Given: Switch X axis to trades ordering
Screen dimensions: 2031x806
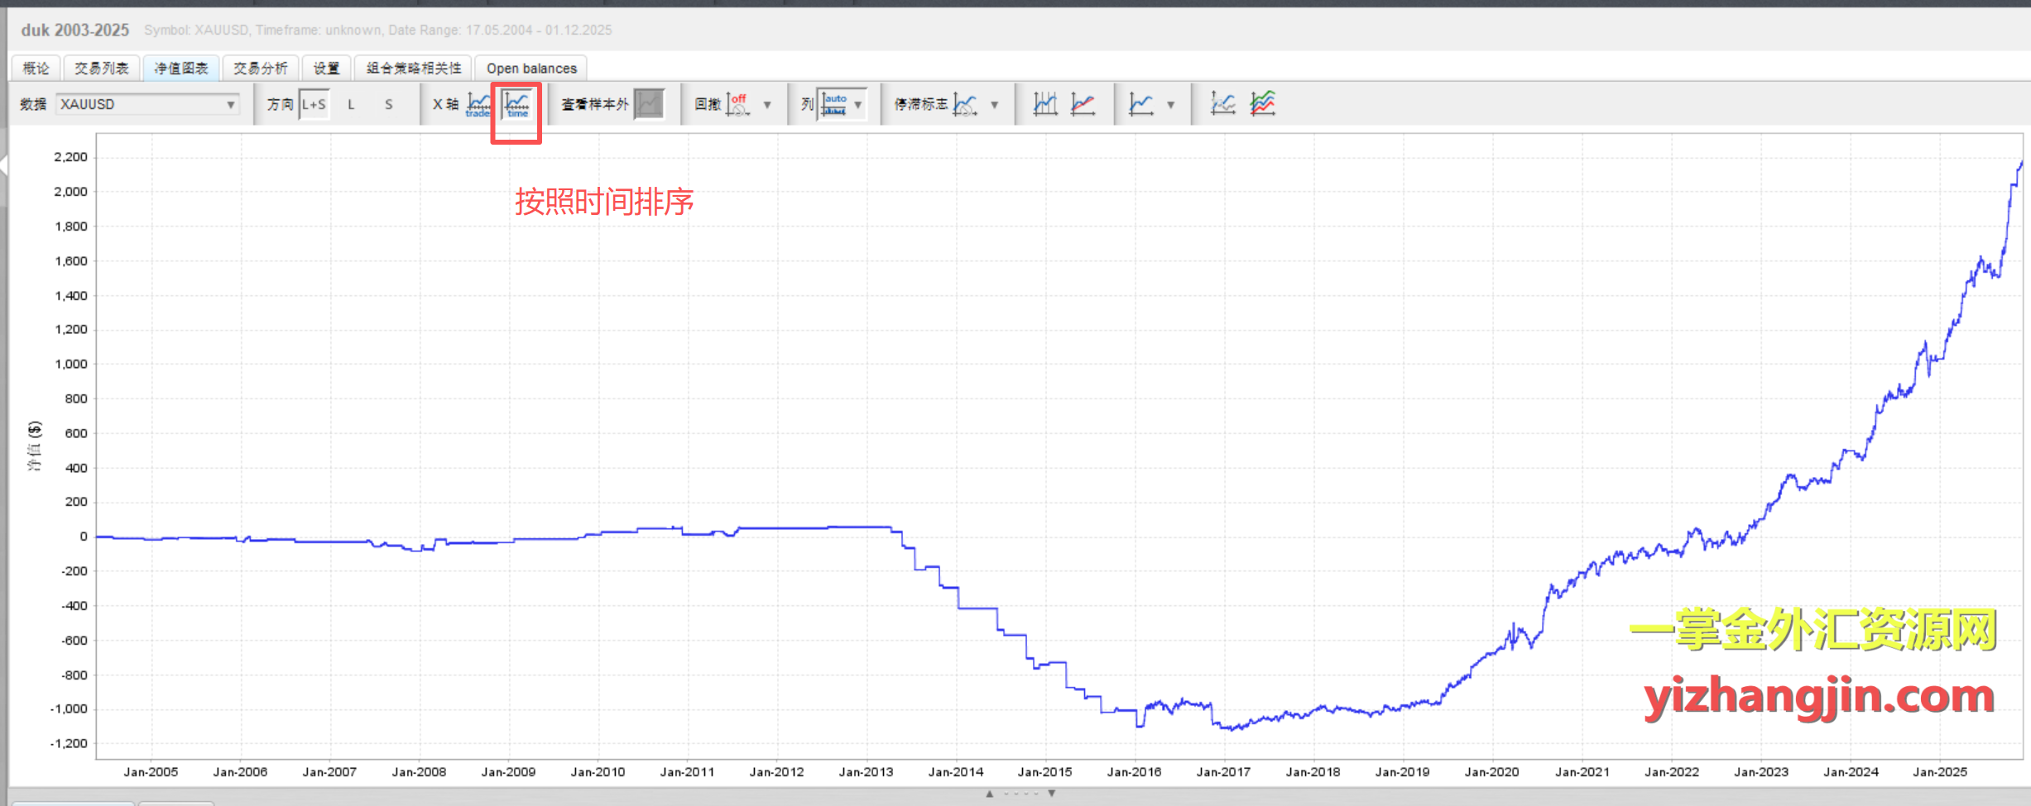Looking at the screenshot, I should [x=478, y=104].
